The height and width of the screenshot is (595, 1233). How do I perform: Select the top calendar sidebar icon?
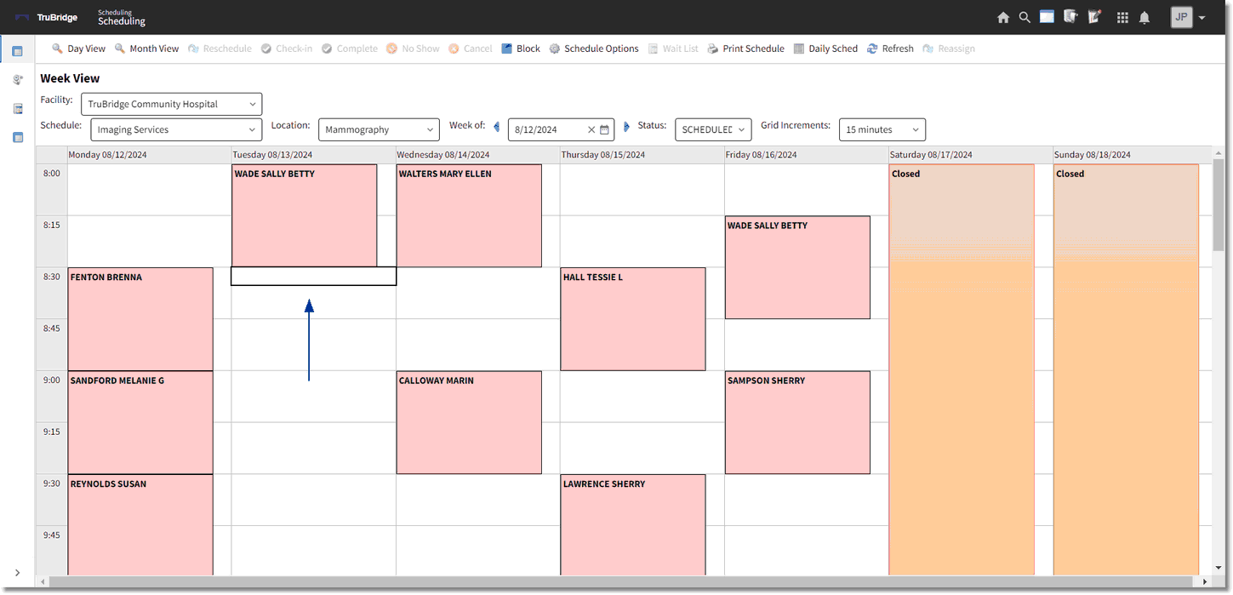click(17, 52)
